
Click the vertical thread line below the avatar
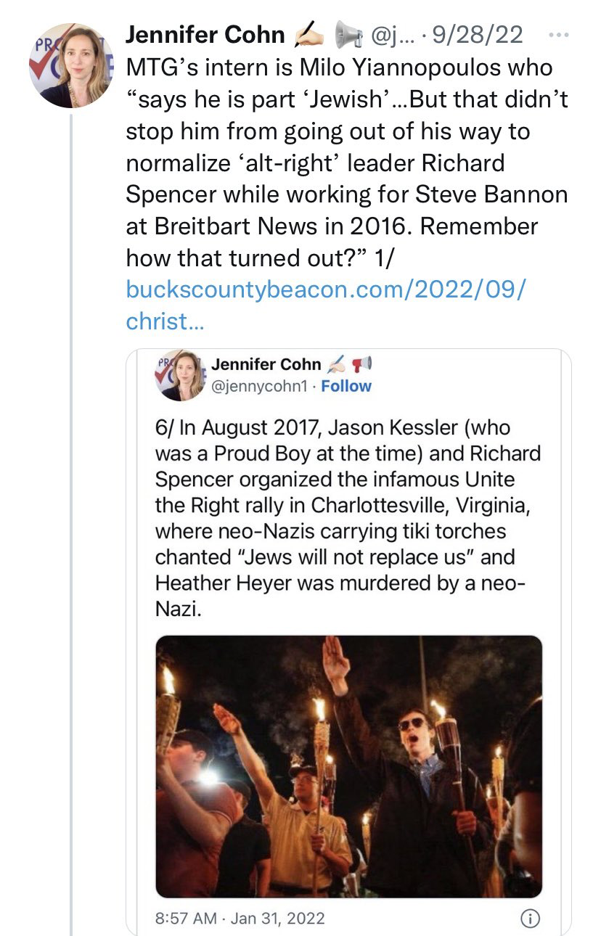click(71, 508)
